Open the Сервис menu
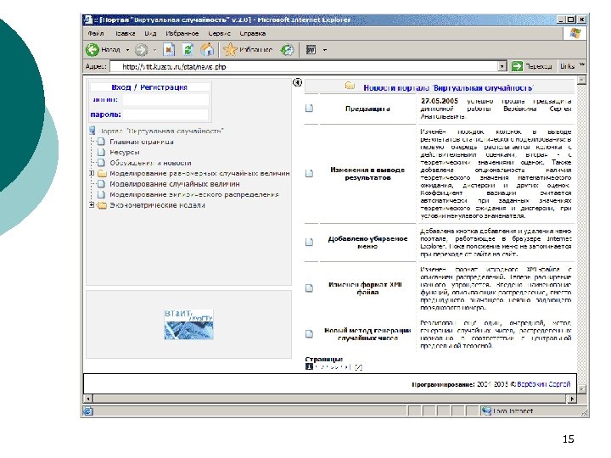 click(219, 33)
